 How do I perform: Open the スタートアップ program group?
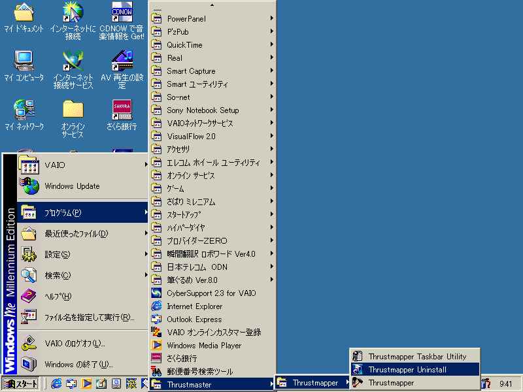tap(212, 214)
